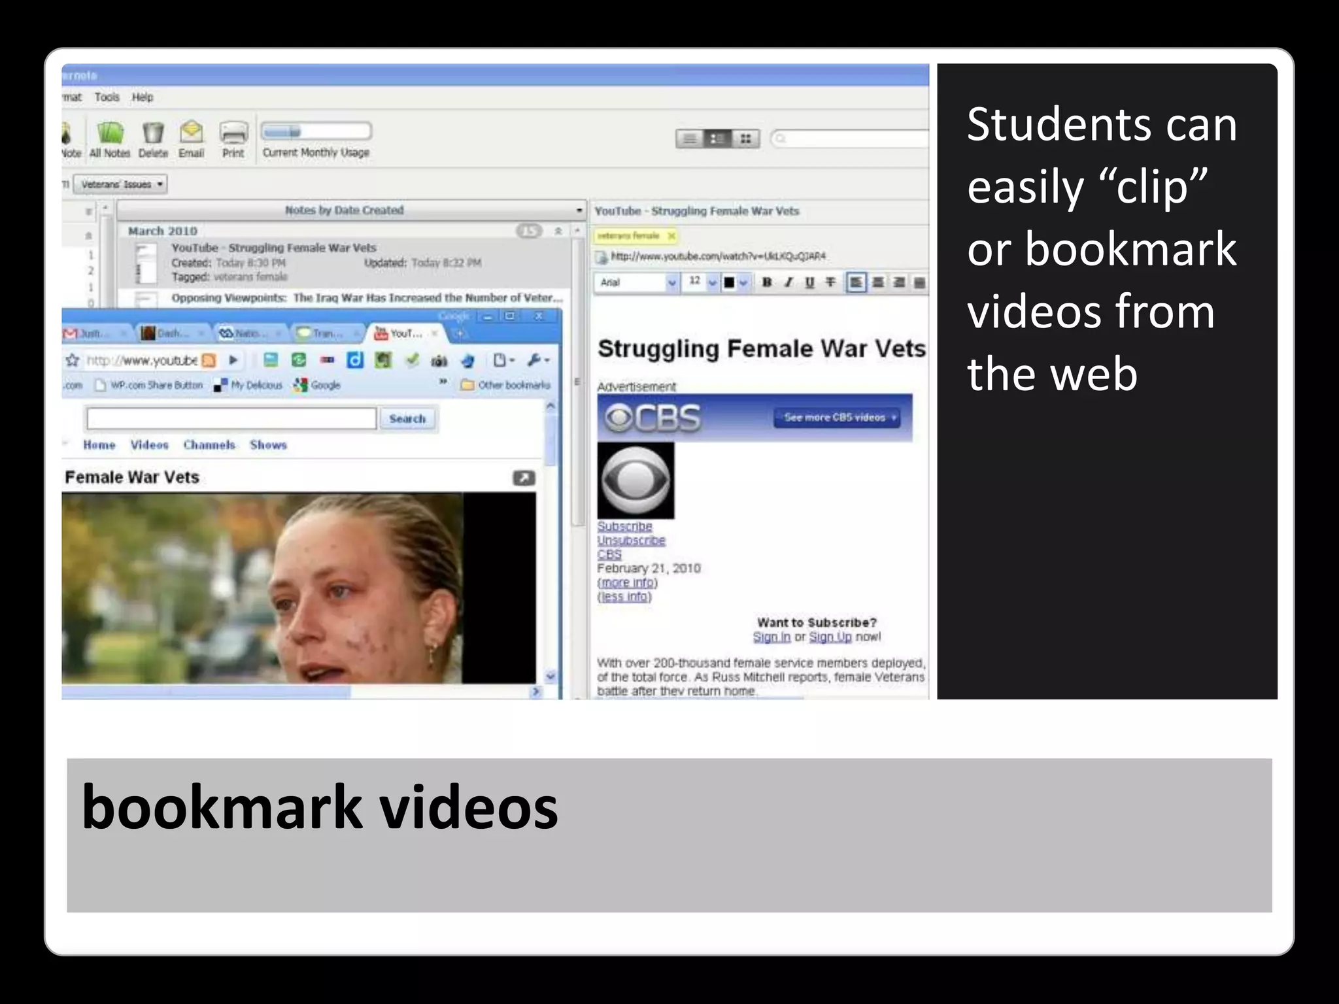This screenshot has width=1339, height=1004.
Task: Click the Sign In link
Action: (x=771, y=637)
